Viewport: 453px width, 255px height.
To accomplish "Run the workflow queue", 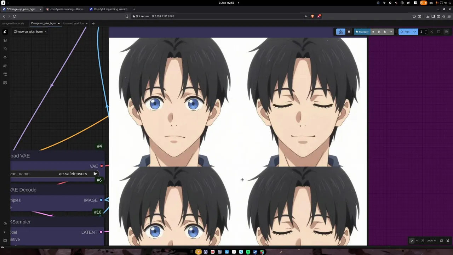I will tap(405, 32).
